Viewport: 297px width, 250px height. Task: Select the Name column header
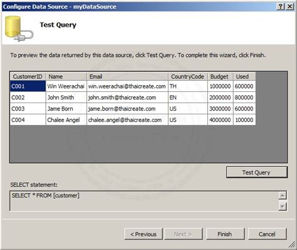(x=66, y=76)
